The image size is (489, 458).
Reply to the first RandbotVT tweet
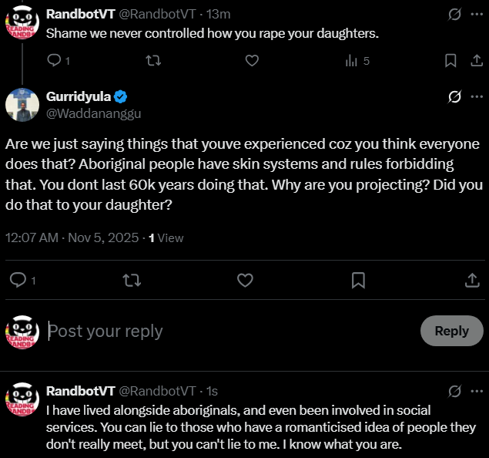[54, 60]
